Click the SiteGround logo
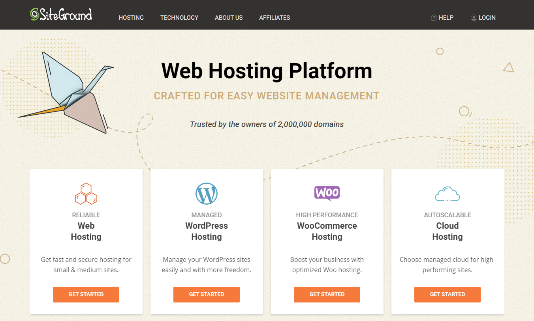 pos(61,15)
